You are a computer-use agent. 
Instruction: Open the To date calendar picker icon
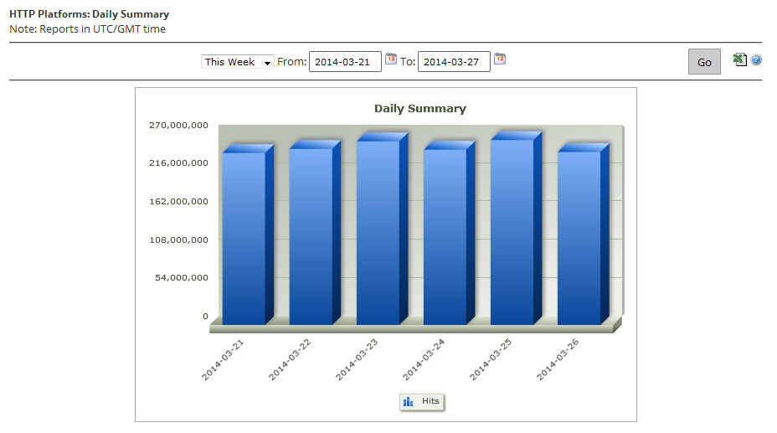coord(500,59)
